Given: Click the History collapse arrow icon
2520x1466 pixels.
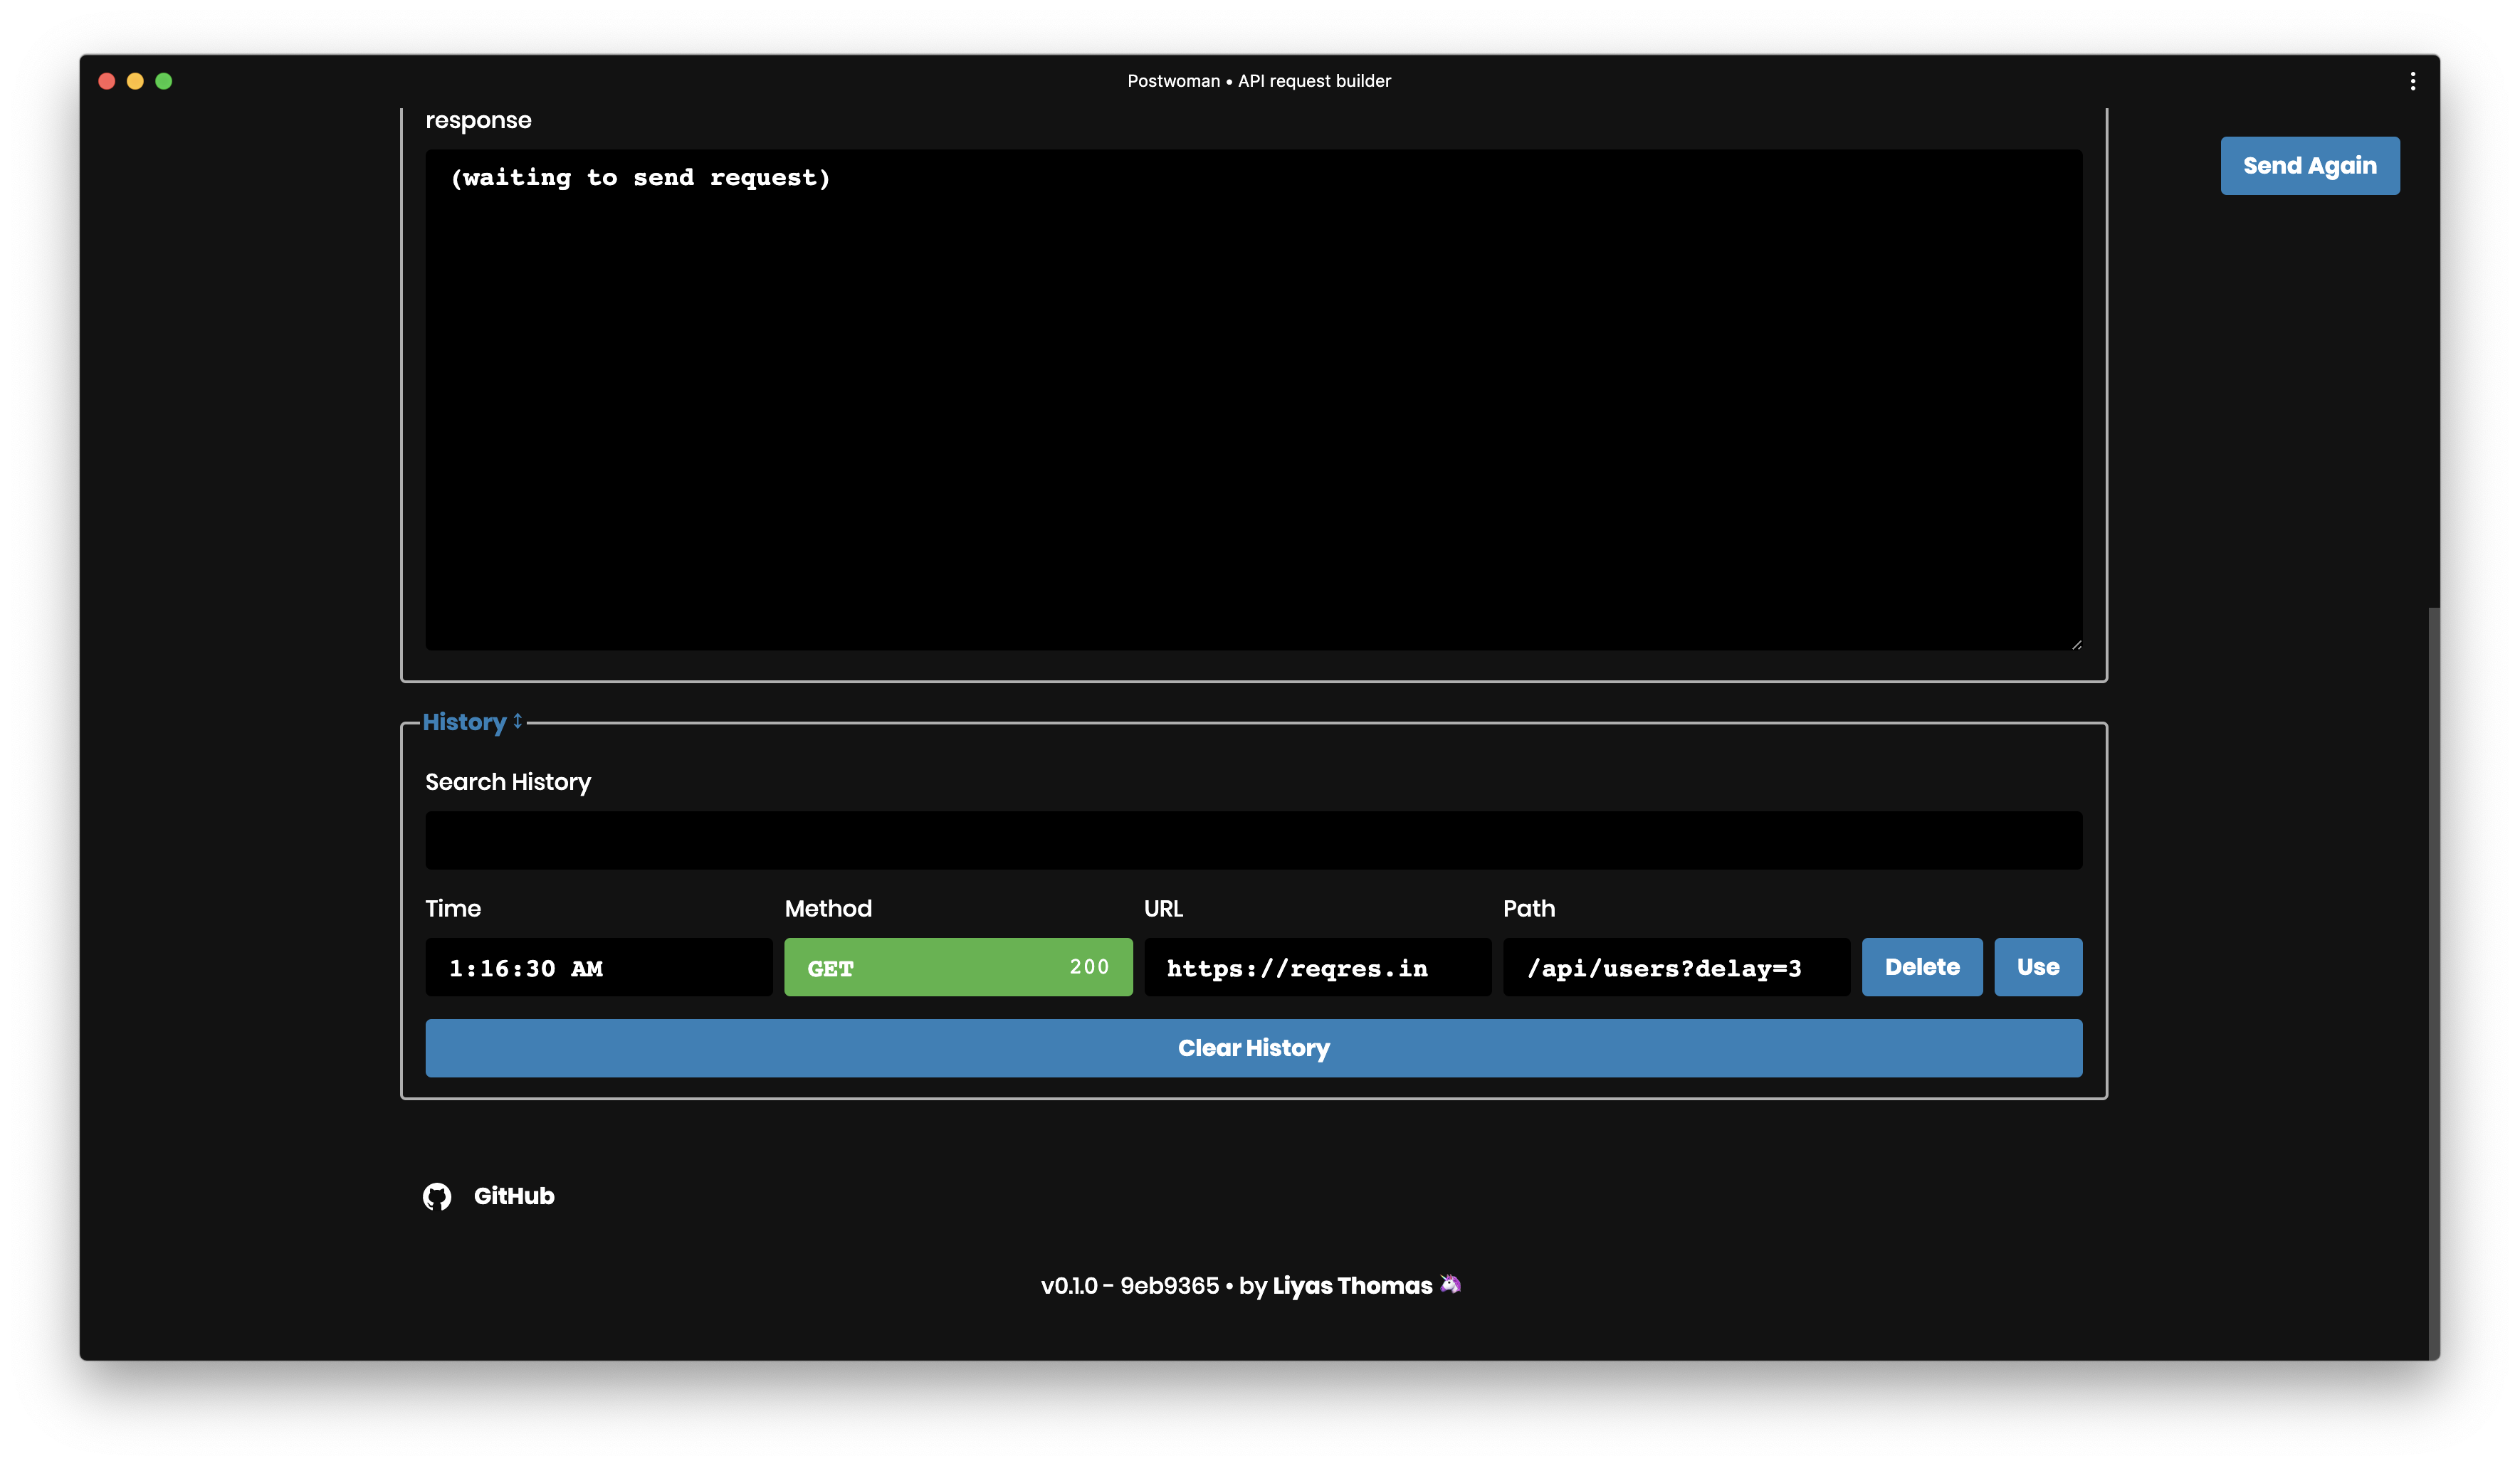Looking at the screenshot, I should pyautogui.click(x=518, y=721).
